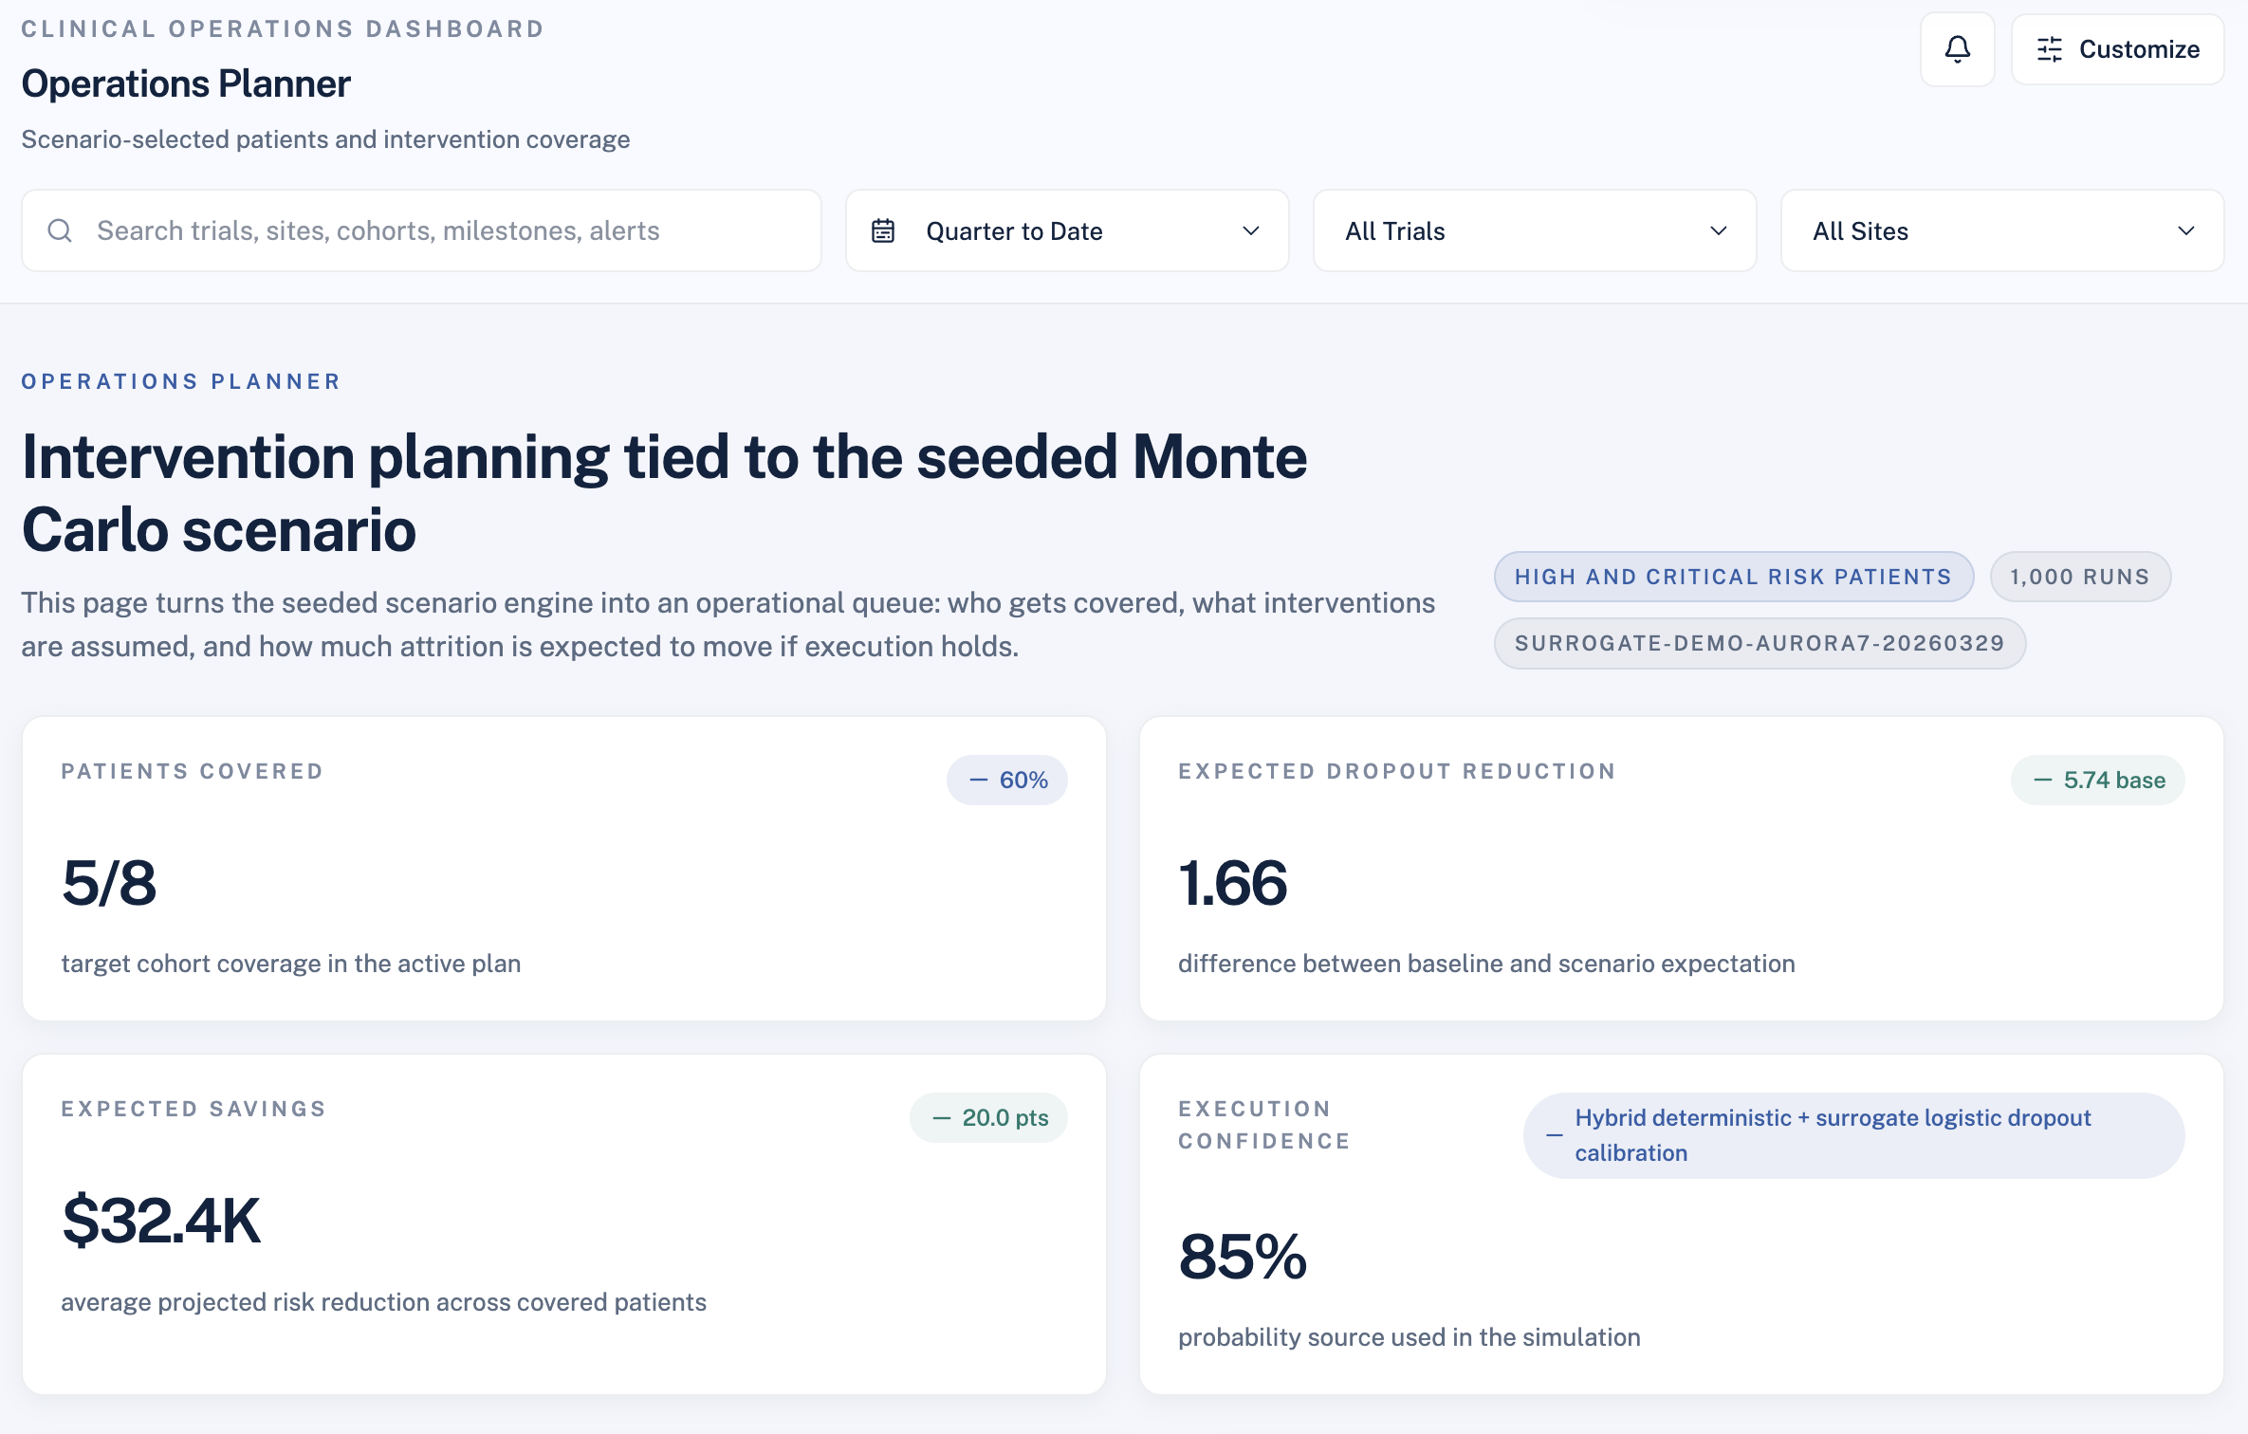The width and height of the screenshot is (2248, 1434).
Task: Click the 20.0 pts savings badge
Action: tap(989, 1117)
